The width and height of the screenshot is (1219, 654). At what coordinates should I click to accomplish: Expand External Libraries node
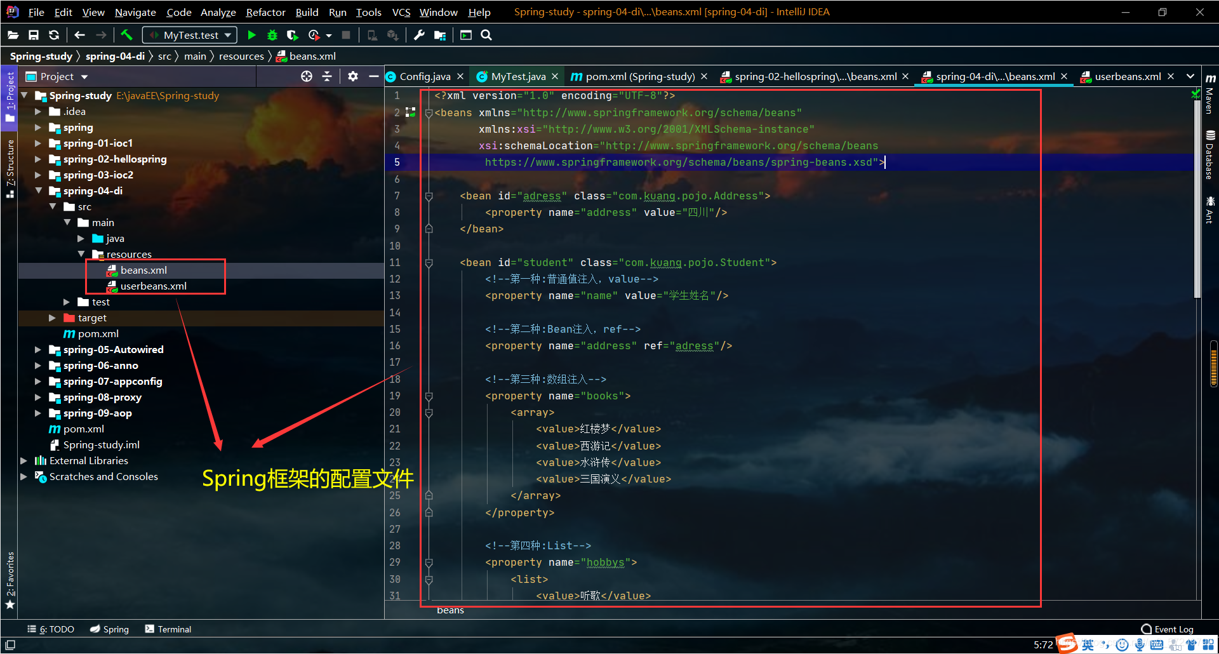(23, 461)
